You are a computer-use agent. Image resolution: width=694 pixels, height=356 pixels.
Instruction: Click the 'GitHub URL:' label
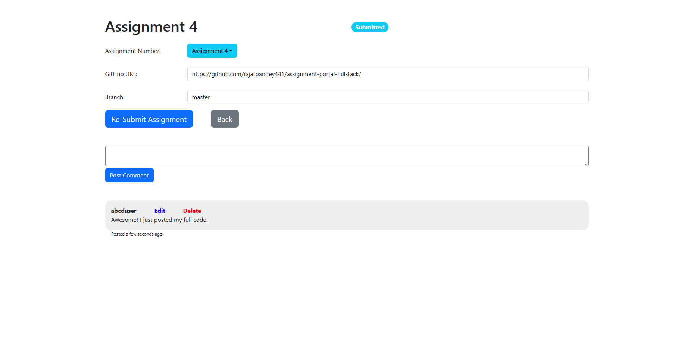tap(121, 74)
